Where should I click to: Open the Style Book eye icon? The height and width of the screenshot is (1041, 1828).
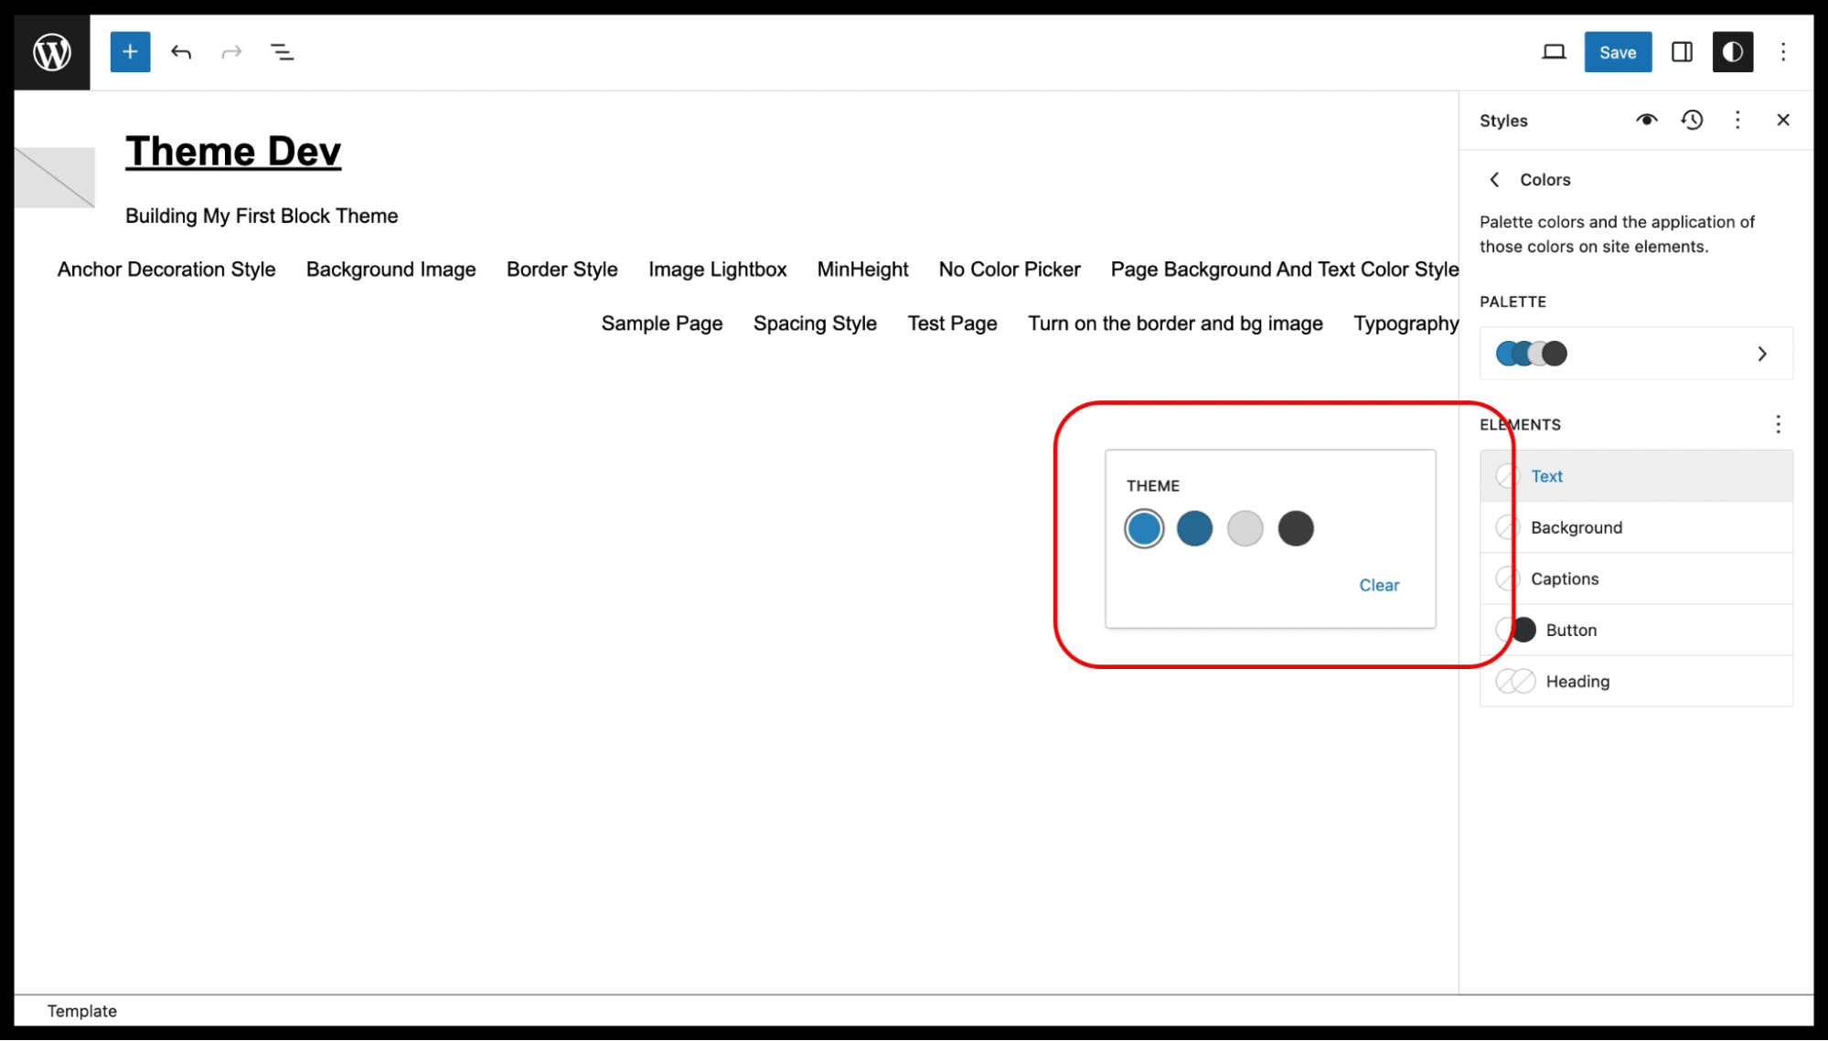(1646, 120)
